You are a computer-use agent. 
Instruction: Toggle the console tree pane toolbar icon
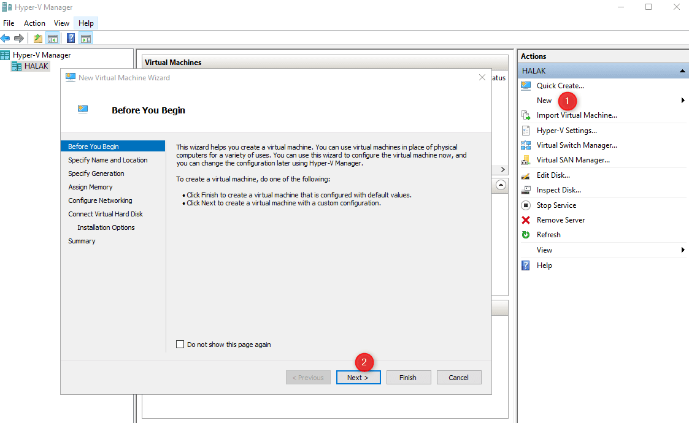(x=53, y=39)
